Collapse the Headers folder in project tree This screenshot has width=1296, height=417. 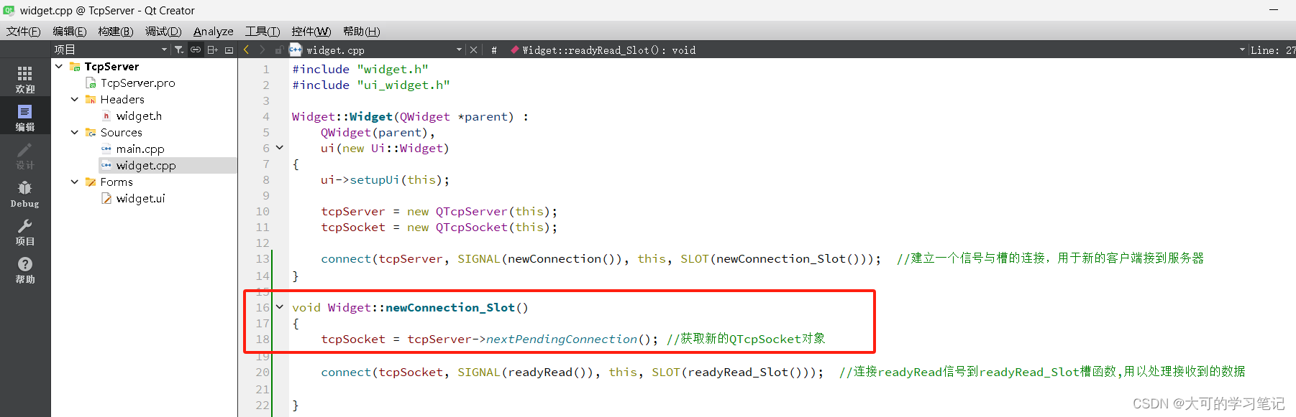(75, 100)
